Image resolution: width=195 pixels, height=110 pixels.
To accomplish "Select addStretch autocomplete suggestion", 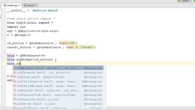I will 58,73.
